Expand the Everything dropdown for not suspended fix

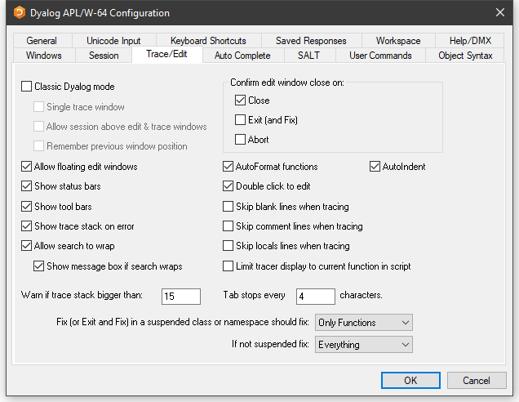[364, 345]
